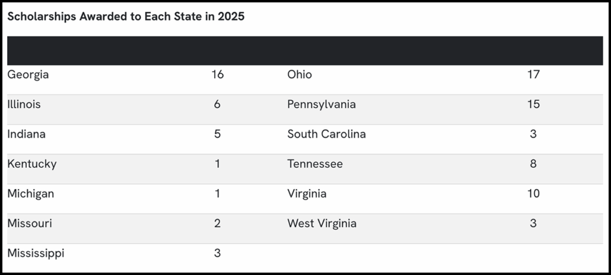The height and width of the screenshot is (275, 611).
Task: Select the Missouri row label
Action: tap(30, 224)
